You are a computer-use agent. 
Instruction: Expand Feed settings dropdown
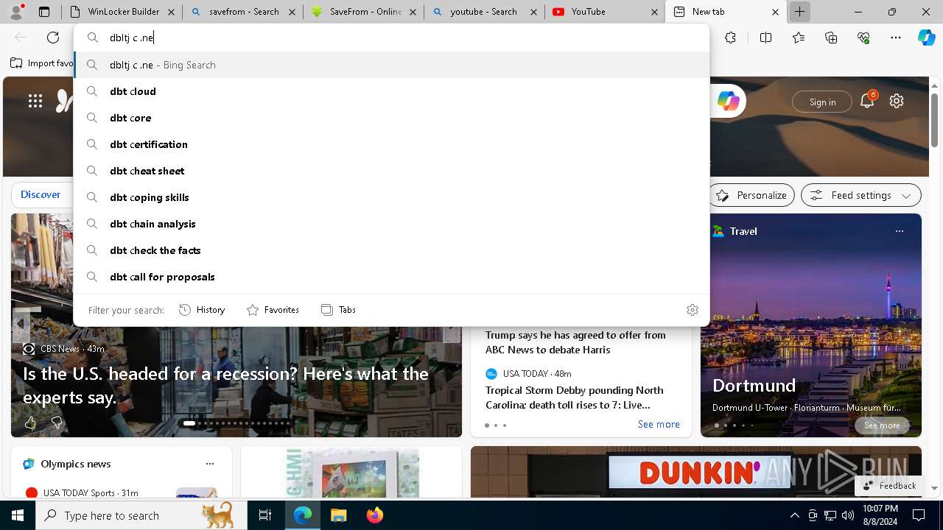(860, 195)
